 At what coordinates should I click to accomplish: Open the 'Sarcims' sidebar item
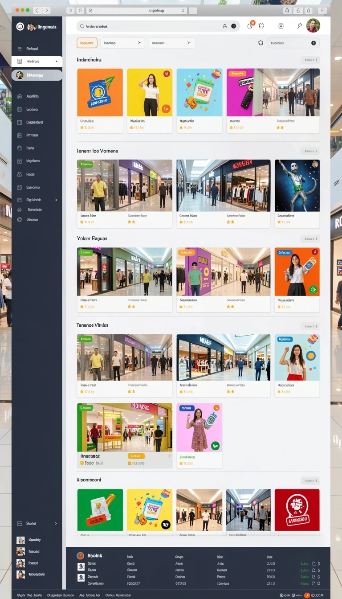(33, 187)
